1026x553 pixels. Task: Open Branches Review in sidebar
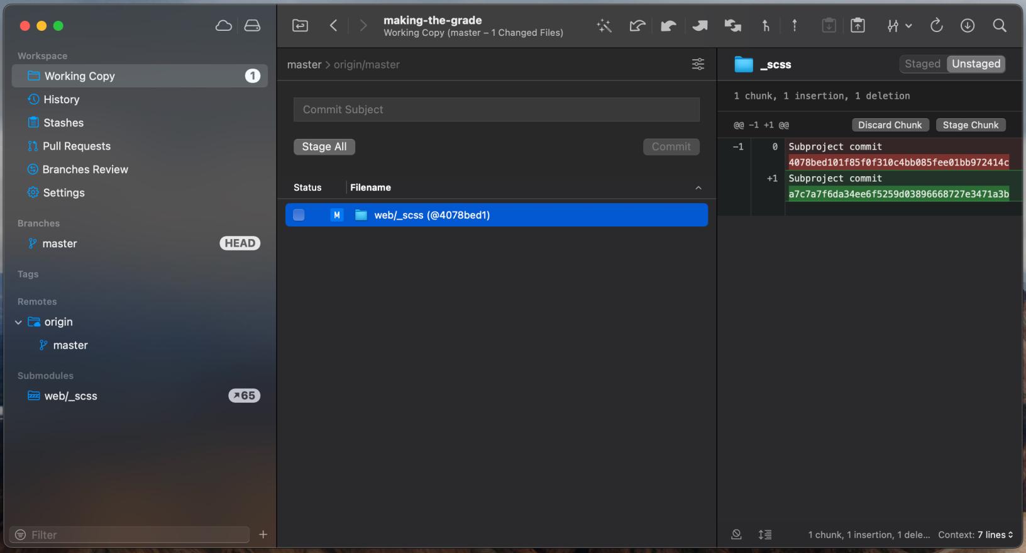pos(140,169)
